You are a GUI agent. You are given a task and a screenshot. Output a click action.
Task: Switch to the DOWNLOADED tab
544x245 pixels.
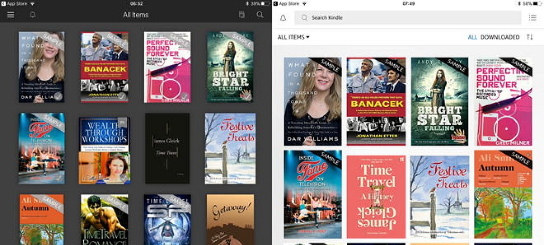tap(500, 37)
